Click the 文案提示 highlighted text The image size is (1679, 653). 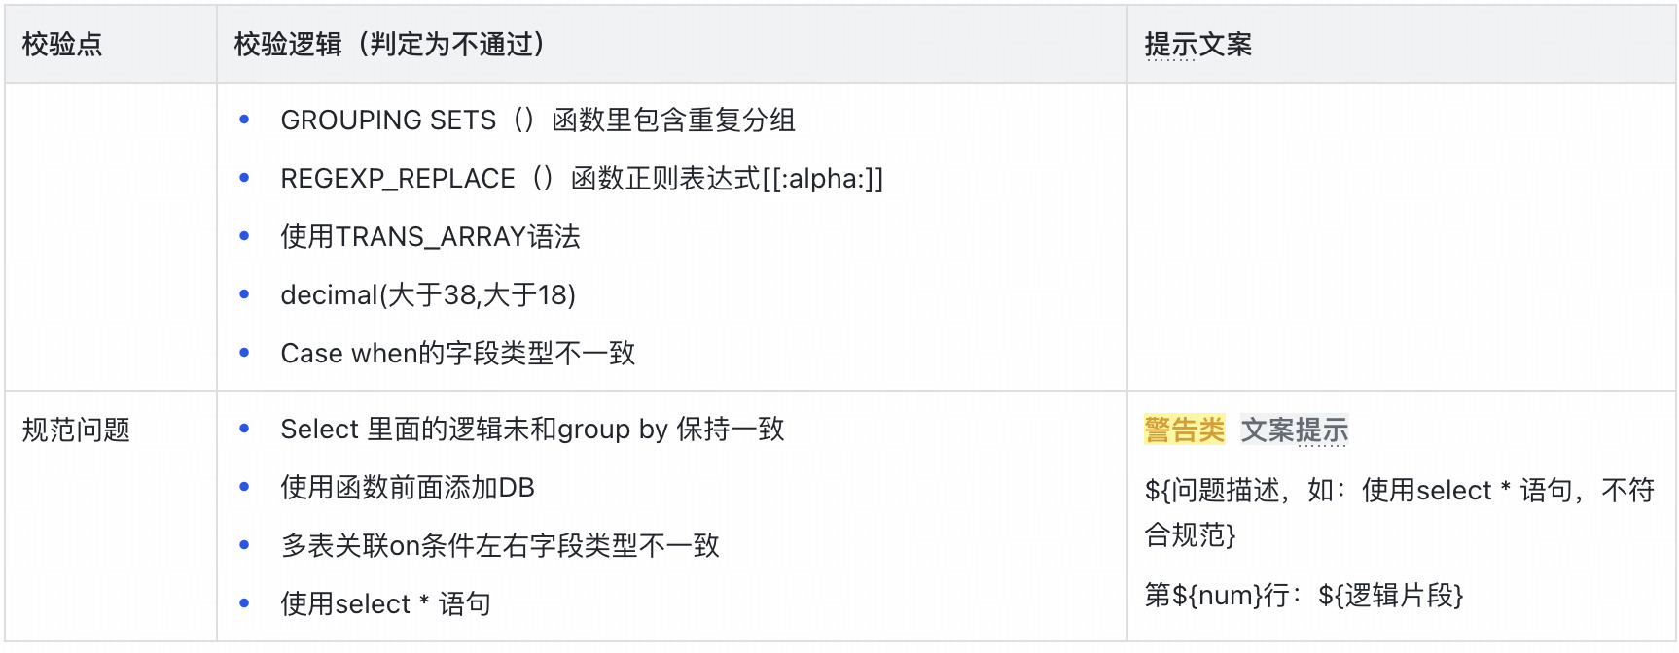(x=1295, y=430)
